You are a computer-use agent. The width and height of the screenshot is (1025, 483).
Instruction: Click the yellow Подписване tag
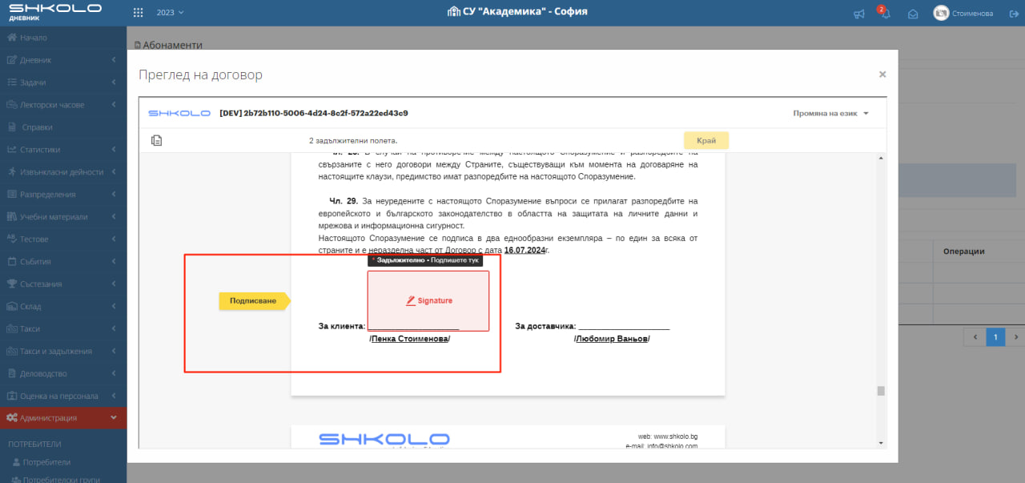(x=253, y=301)
